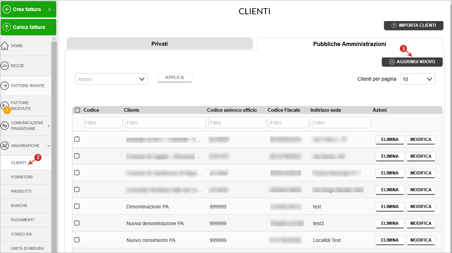Tick the second client row checkbox
452x253 pixels.
pos(77,156)
